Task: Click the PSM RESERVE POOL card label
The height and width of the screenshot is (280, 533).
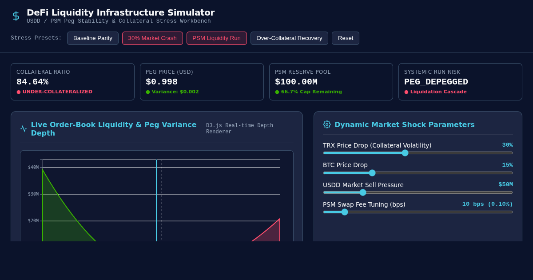Action: (x=303, y=72)
